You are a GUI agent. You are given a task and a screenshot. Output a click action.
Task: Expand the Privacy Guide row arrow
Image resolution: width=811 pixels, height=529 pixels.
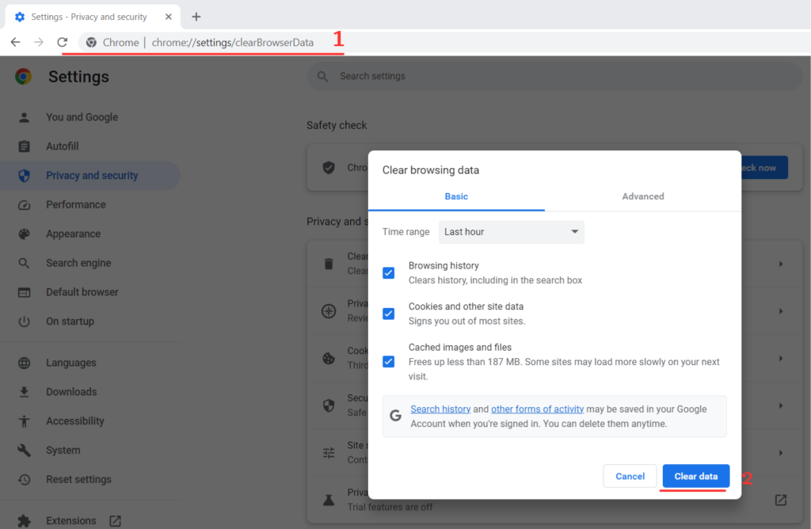[780, 311]
